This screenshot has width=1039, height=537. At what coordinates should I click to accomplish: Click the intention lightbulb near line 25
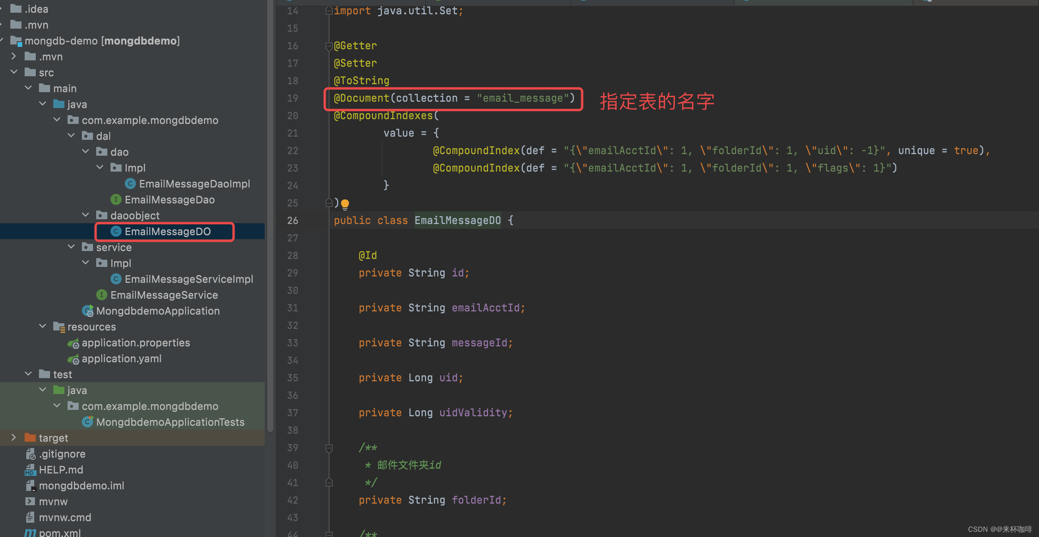tap(345, 204)
